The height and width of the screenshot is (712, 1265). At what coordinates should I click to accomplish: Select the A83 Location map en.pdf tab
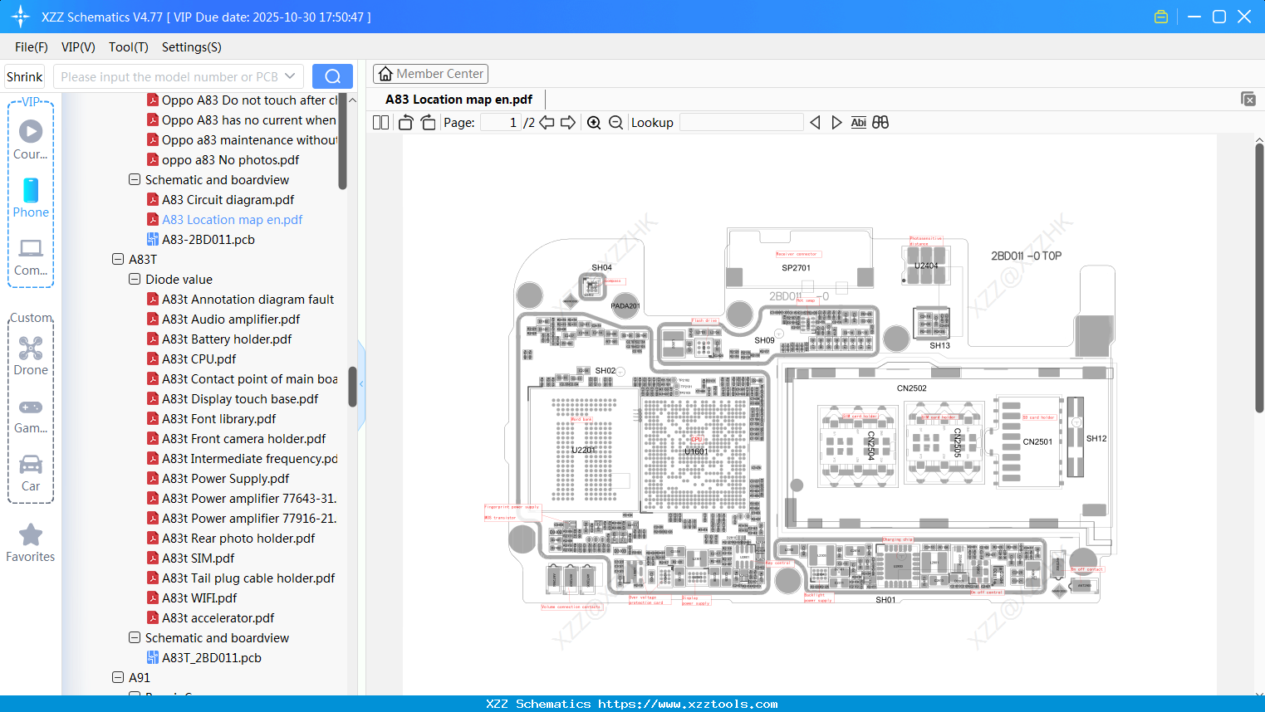click(x=458, y=100)
